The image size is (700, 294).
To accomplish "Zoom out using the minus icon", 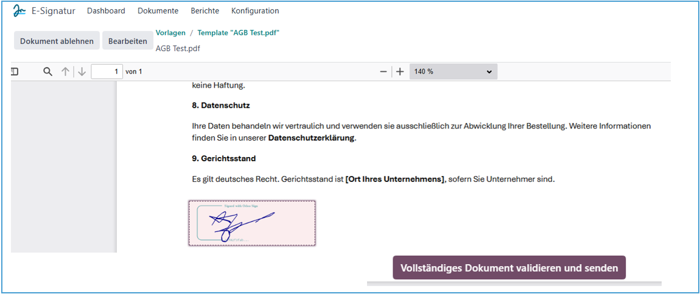I will 383,72.
